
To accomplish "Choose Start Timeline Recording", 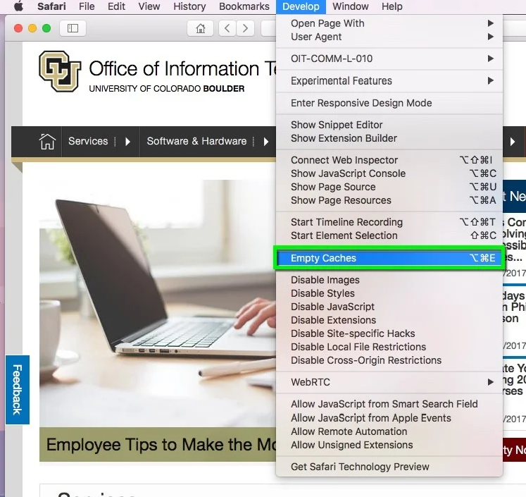I will pos(389,222).
